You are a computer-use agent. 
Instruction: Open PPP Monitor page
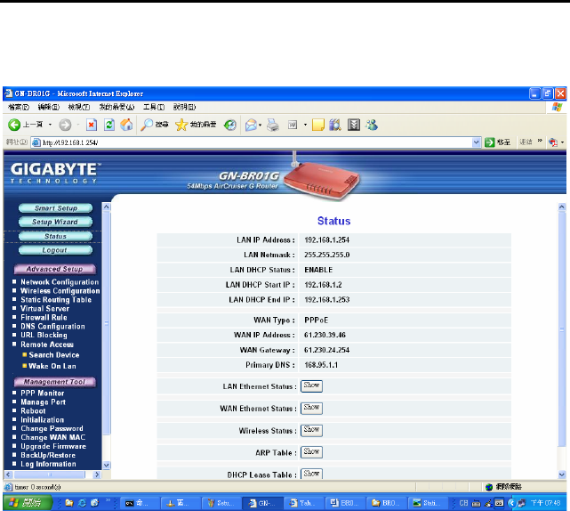click(43, 393)
